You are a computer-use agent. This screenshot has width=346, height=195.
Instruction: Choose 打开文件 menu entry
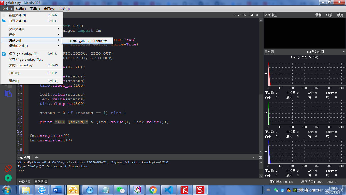coord(32,21)
